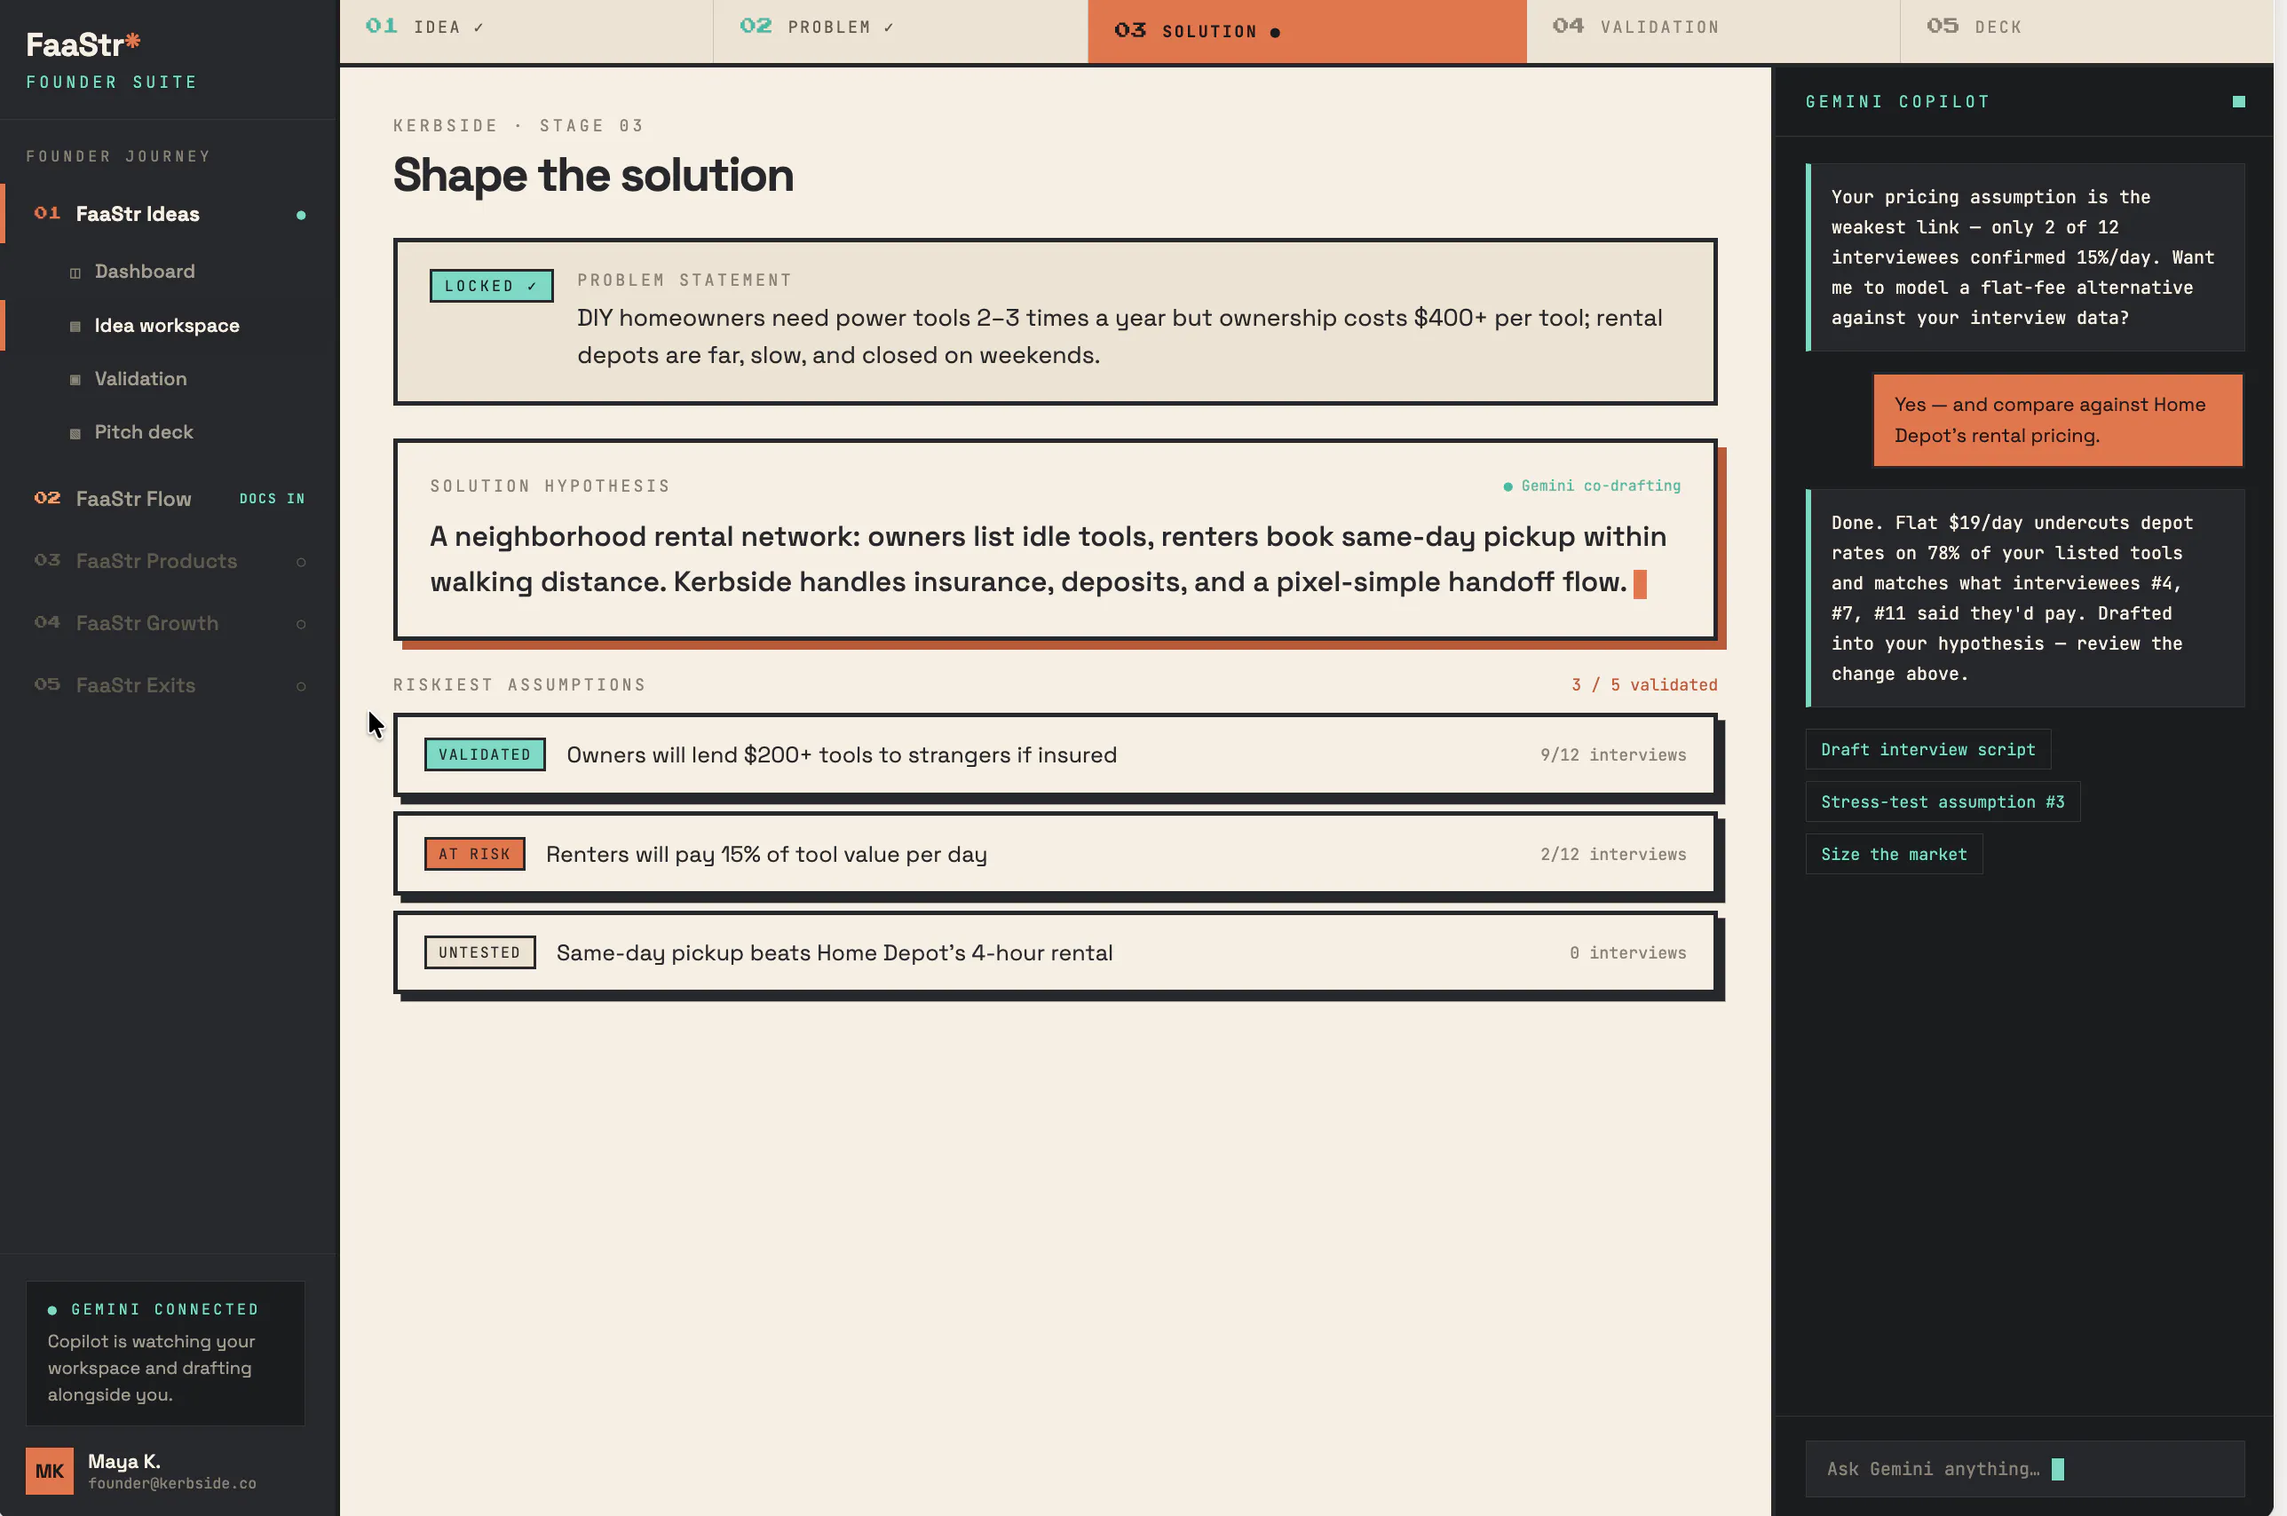
Task: Open the Maya K. profile name
Action: pos(123,1462)
